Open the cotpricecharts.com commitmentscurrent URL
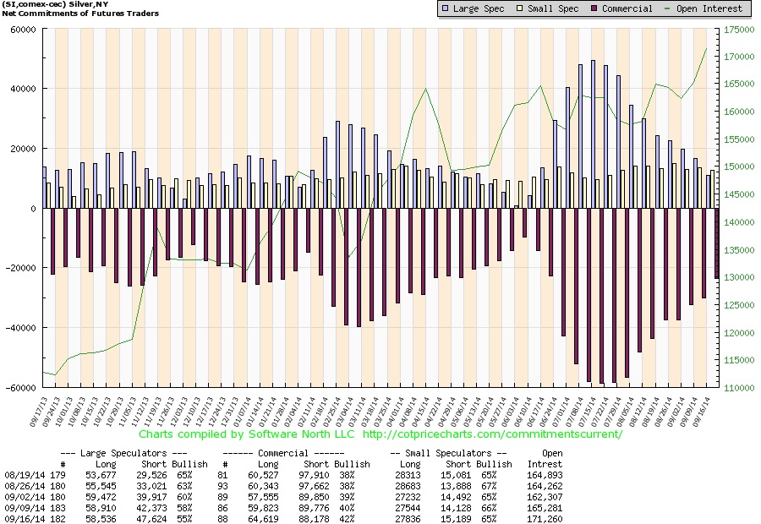 point(492,434)
